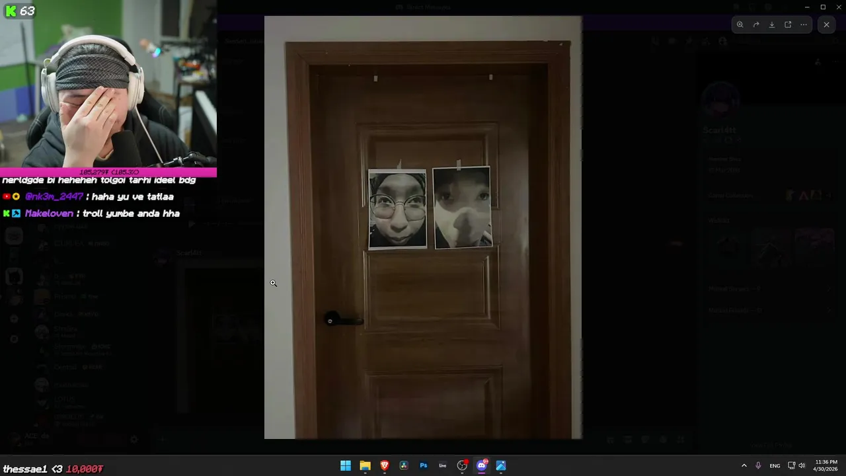Click the streamer webcam overlay

108,83
